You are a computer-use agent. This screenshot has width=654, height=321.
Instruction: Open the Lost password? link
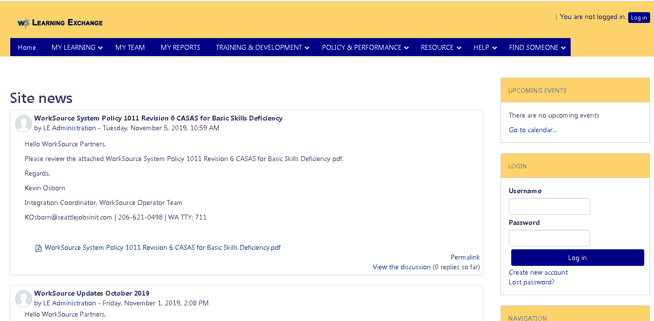click(x=531, y=282)
